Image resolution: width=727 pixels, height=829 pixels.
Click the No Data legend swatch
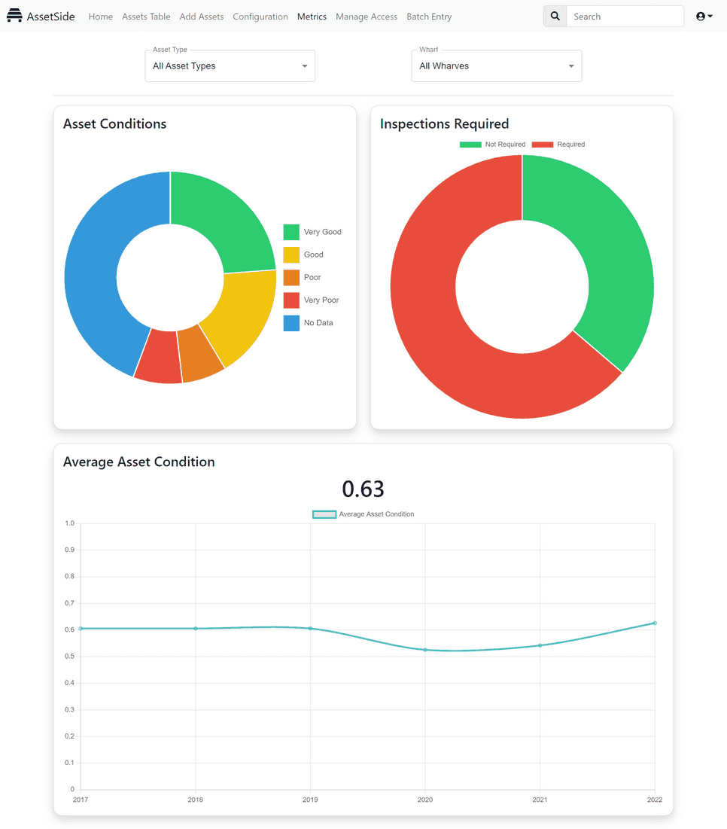point(292,322)
